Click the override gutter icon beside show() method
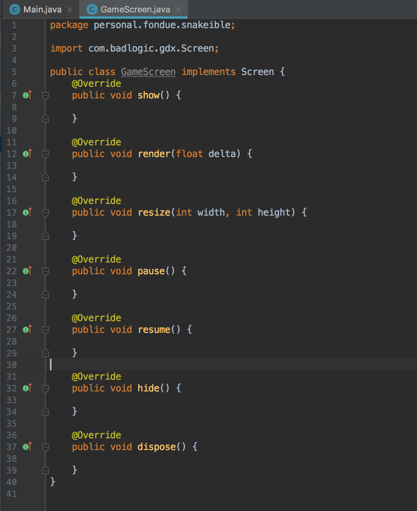Viewport: 417px width, 511px height. (x=27, y=95)
